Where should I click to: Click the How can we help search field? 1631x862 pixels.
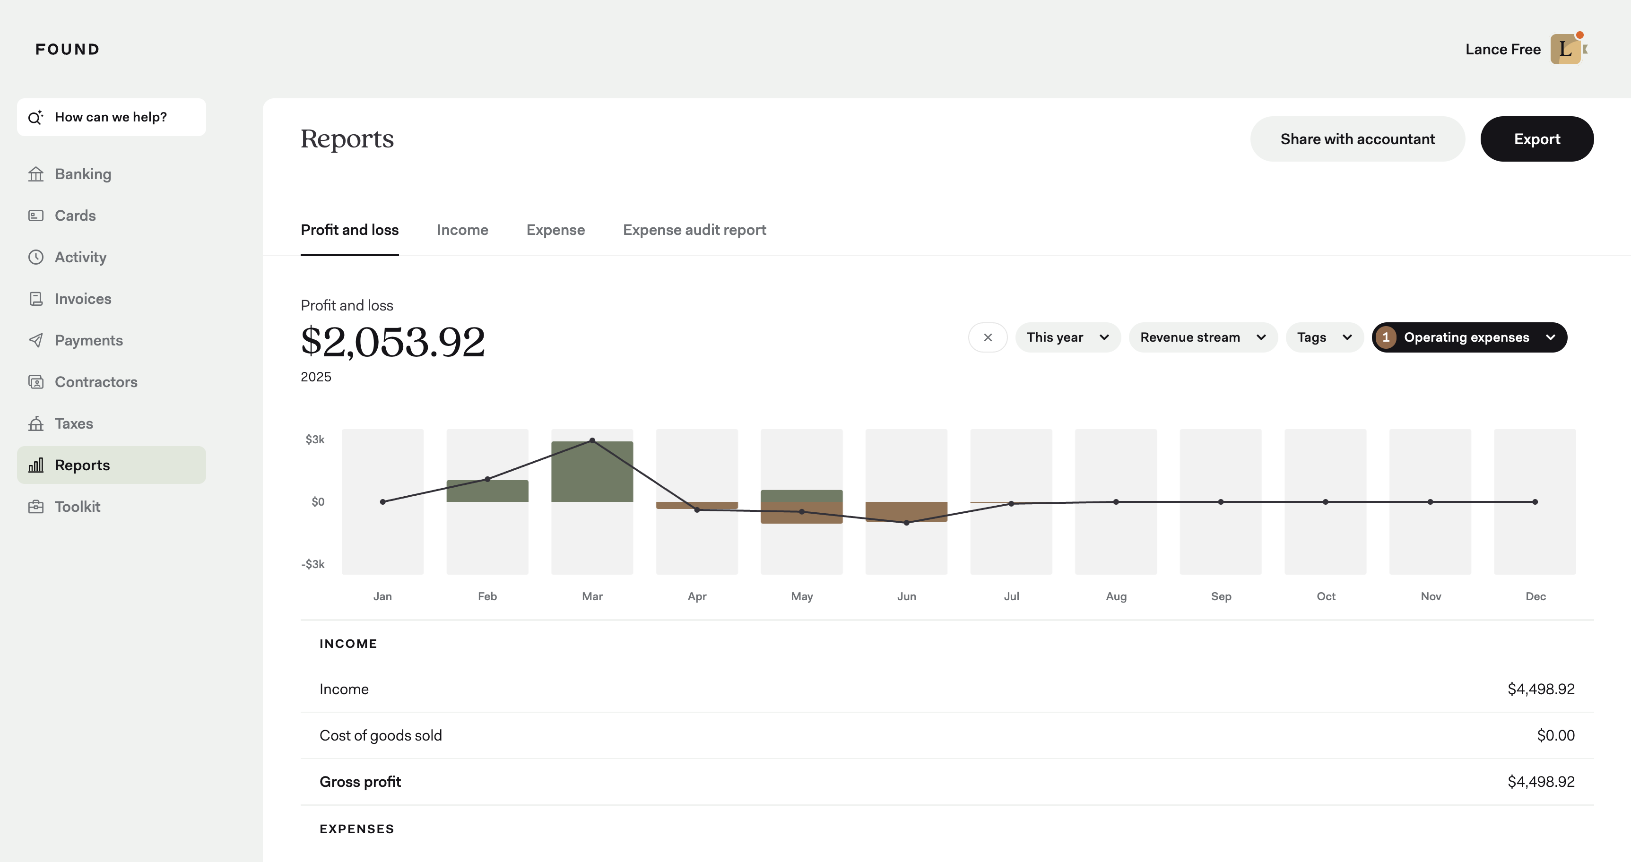(112, 117)
